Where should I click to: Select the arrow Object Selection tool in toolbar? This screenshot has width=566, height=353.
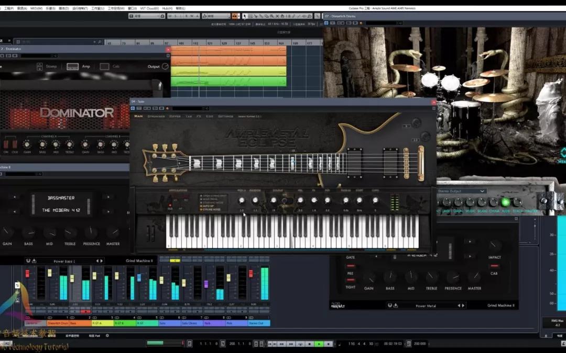click(245, 16)
